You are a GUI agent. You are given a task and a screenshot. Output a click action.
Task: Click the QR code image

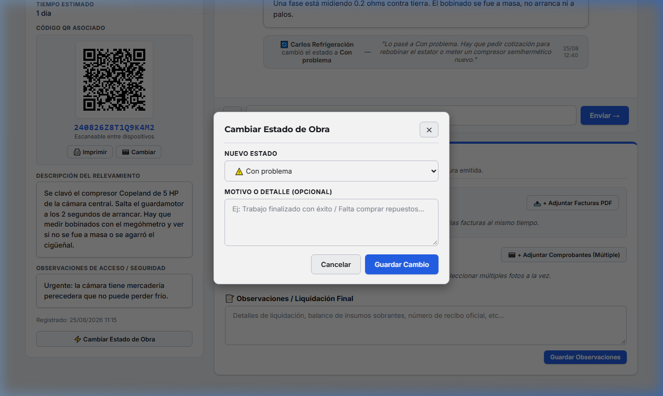(x=114, y=80)
